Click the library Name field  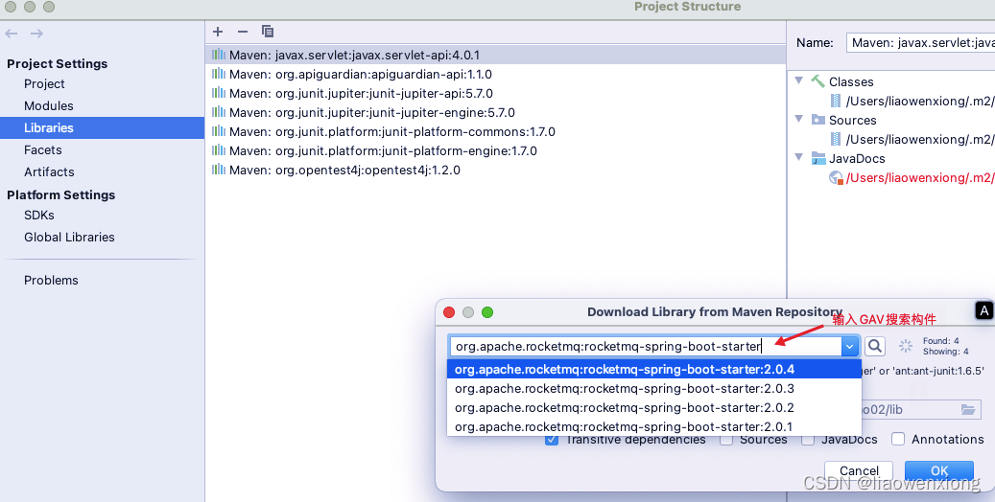coord(921,42)
